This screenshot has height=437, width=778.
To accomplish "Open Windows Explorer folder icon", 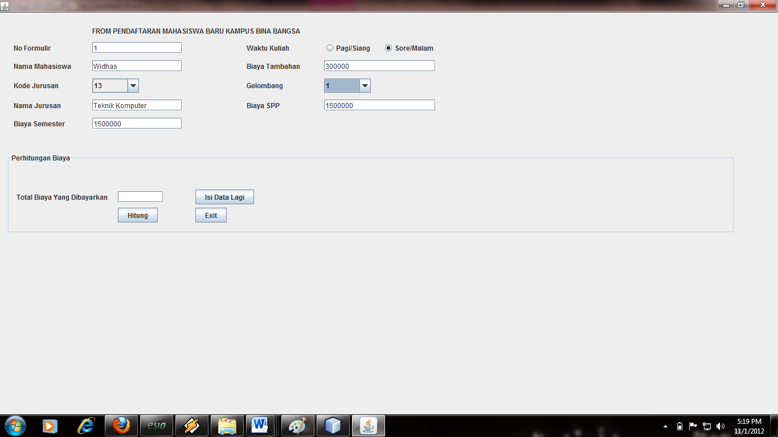I will [x=227, y=425].
